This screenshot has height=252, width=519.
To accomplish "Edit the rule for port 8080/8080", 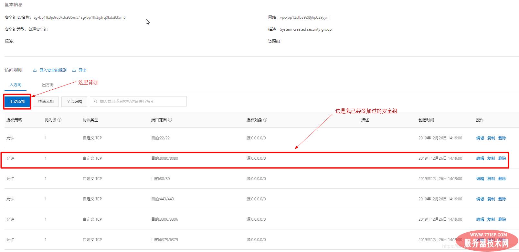I will tap(480, 158).
